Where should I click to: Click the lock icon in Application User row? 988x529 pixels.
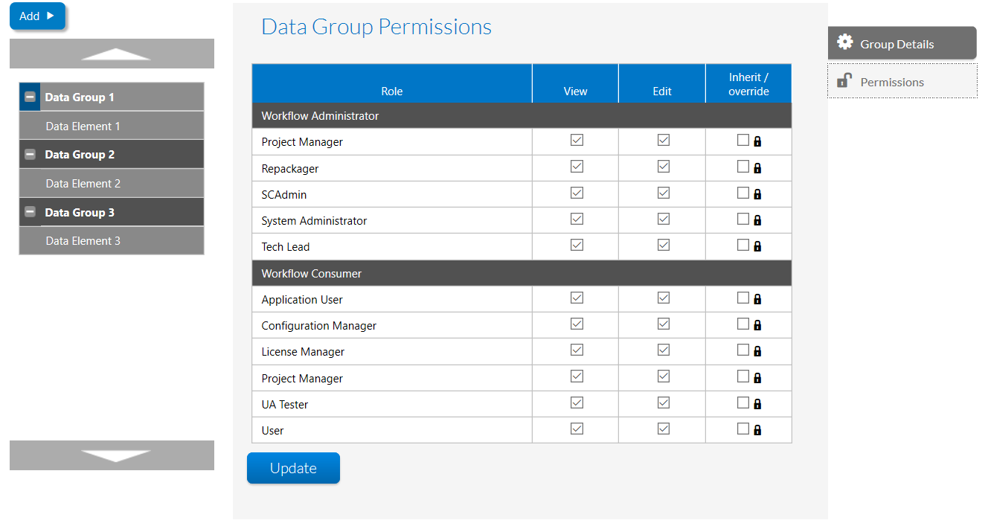point(757,299)
